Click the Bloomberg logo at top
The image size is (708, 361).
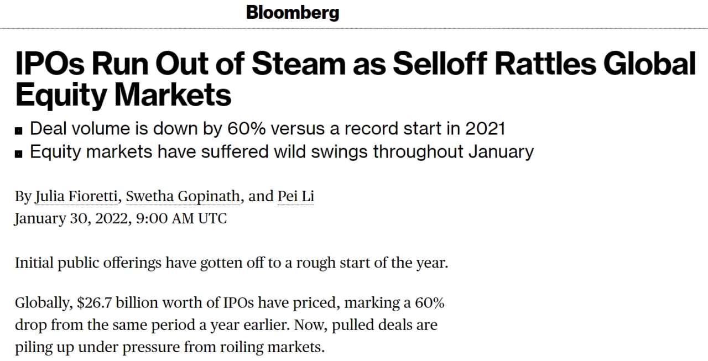click(x=293, y=13)
